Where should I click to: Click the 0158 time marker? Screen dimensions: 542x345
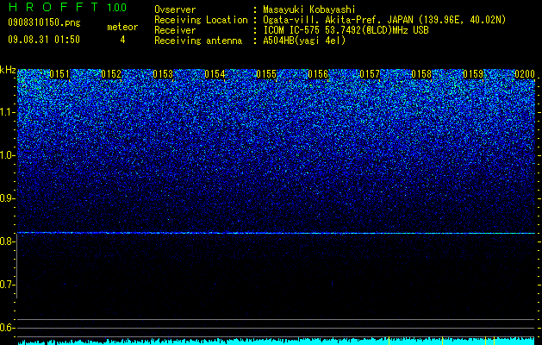coord(421,74)
